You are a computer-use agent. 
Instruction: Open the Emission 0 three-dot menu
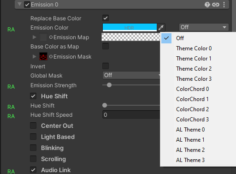224,5
